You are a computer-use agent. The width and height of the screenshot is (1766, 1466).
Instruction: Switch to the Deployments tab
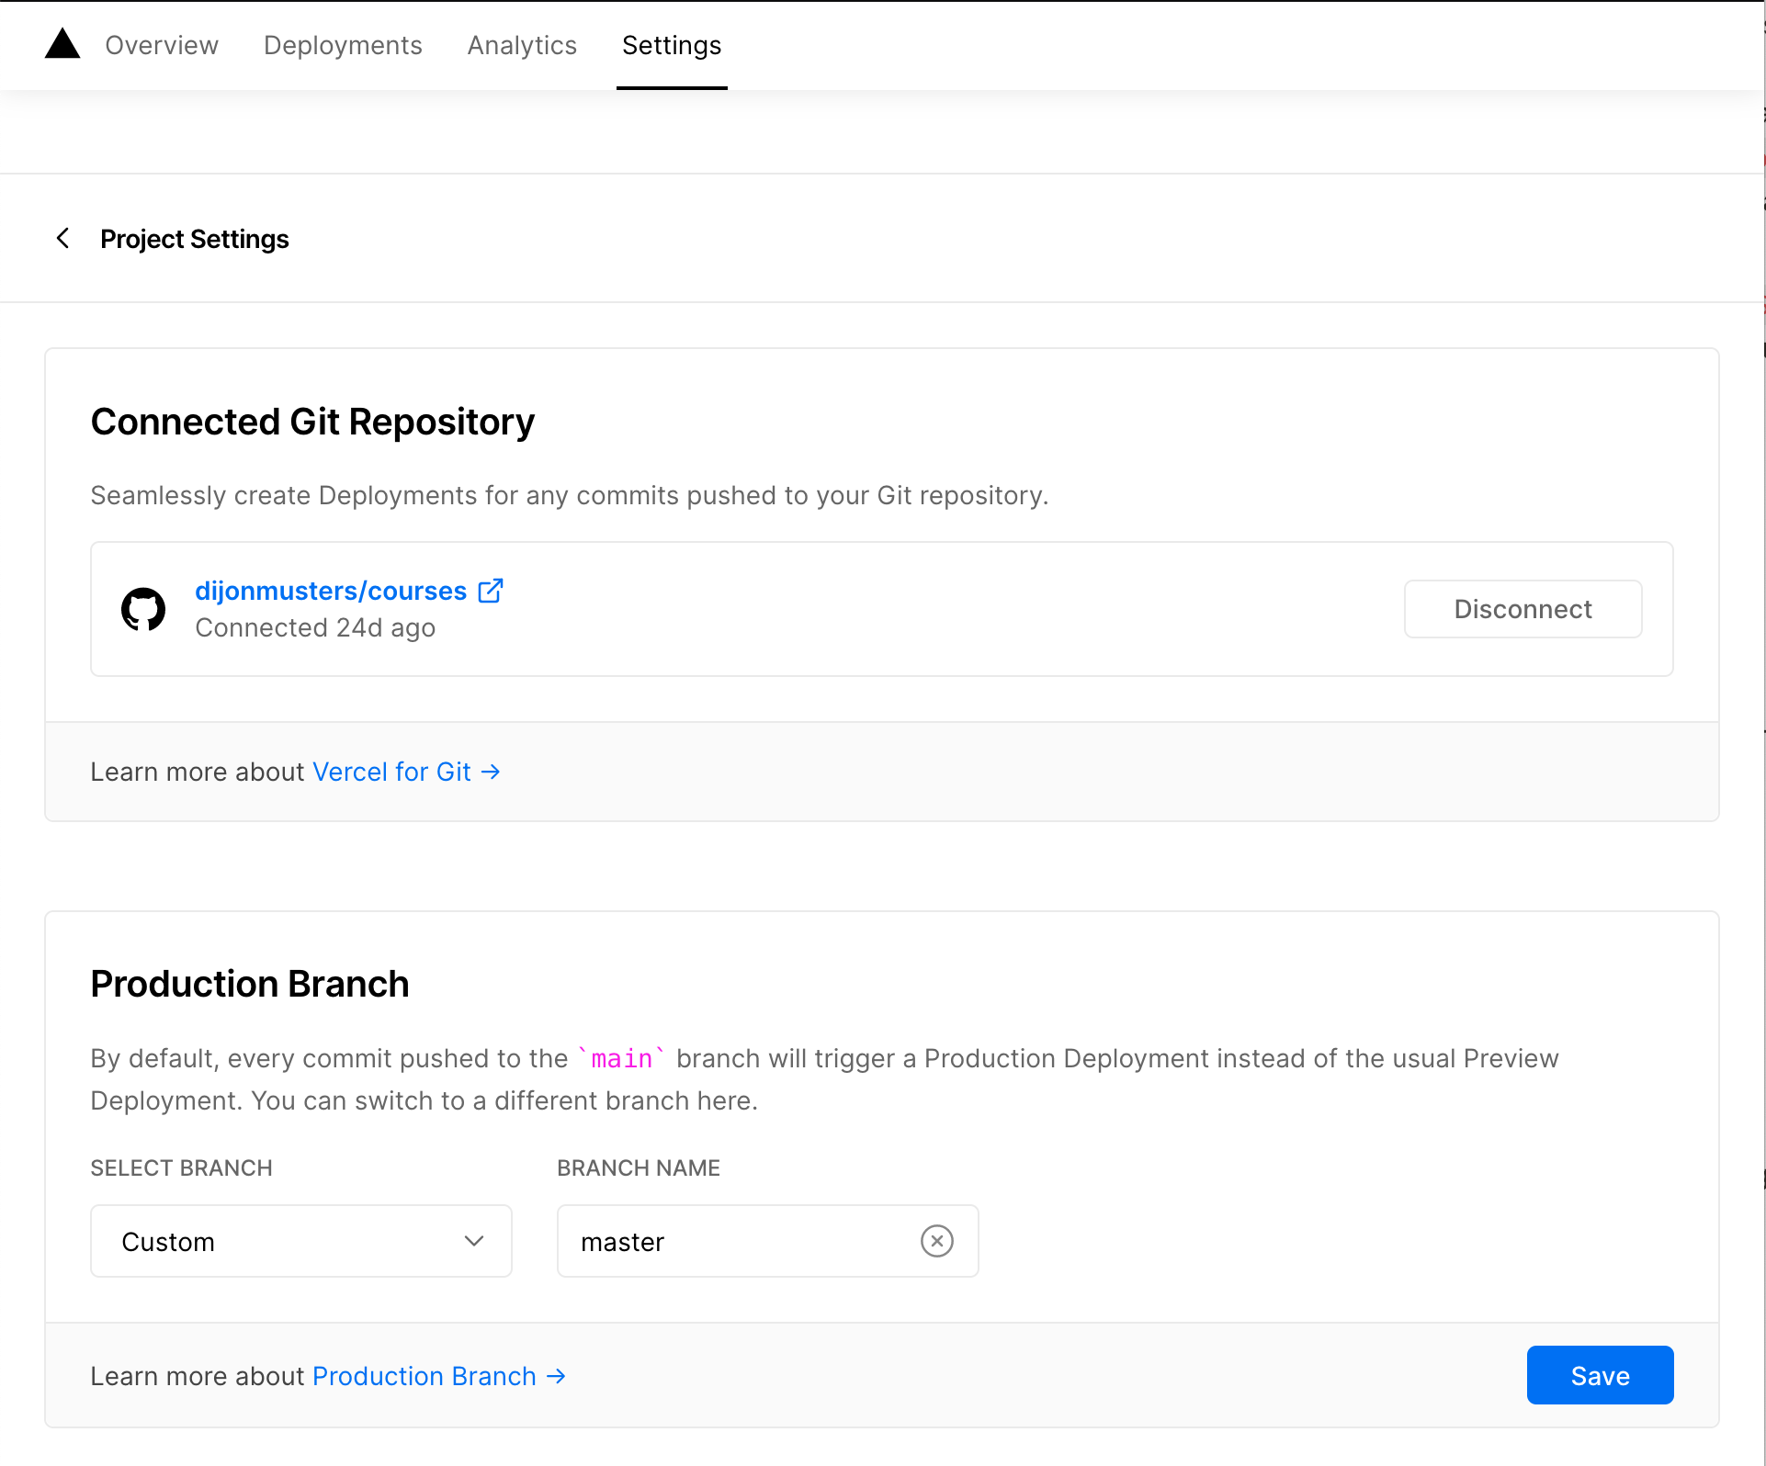343,45
